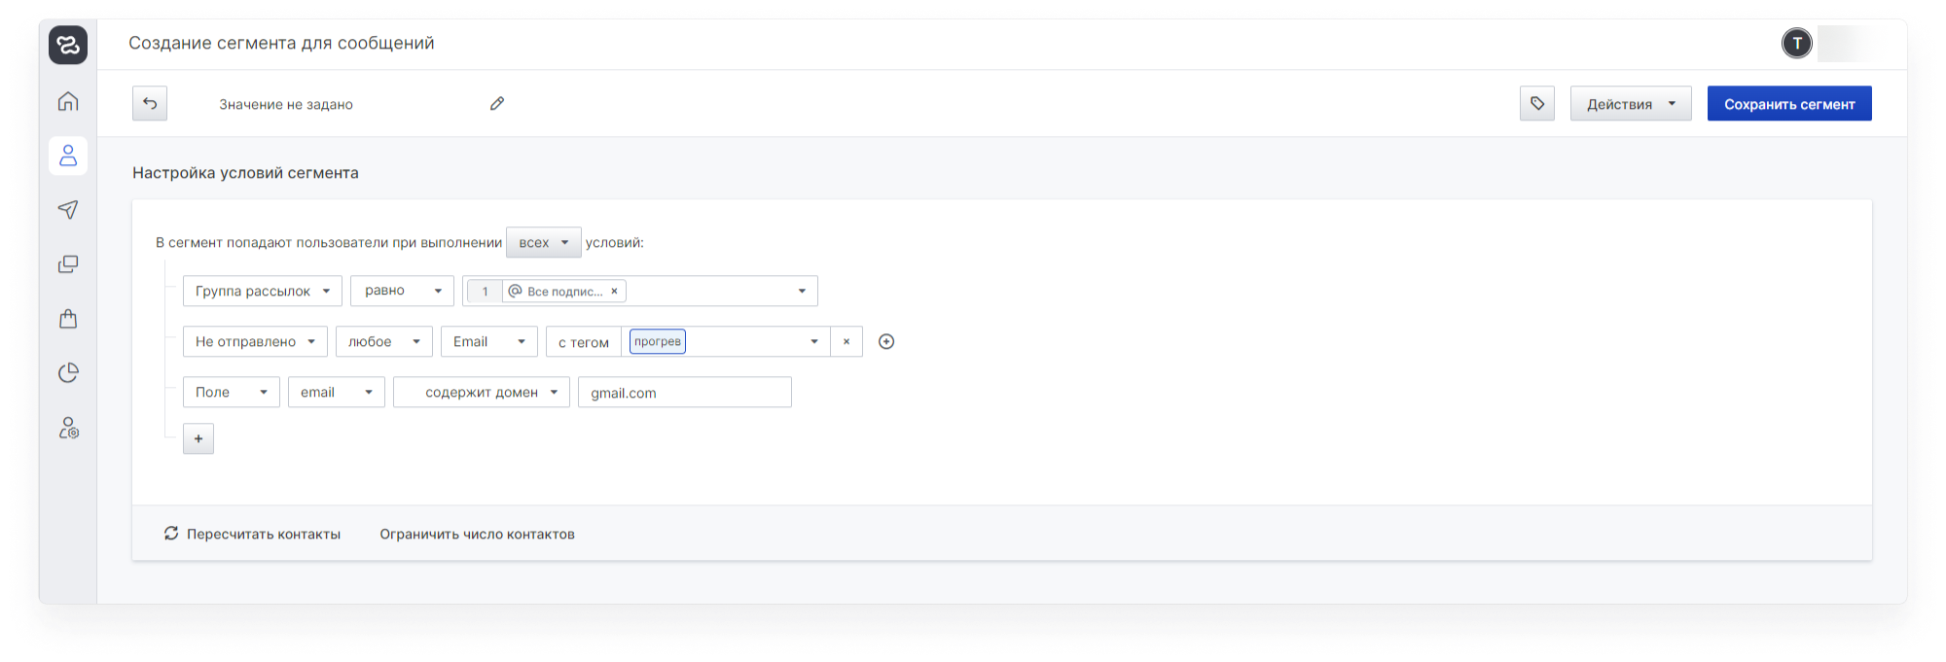Open the email field dropdown
This screenshot has width=1946, height=662.
(337, 392)
